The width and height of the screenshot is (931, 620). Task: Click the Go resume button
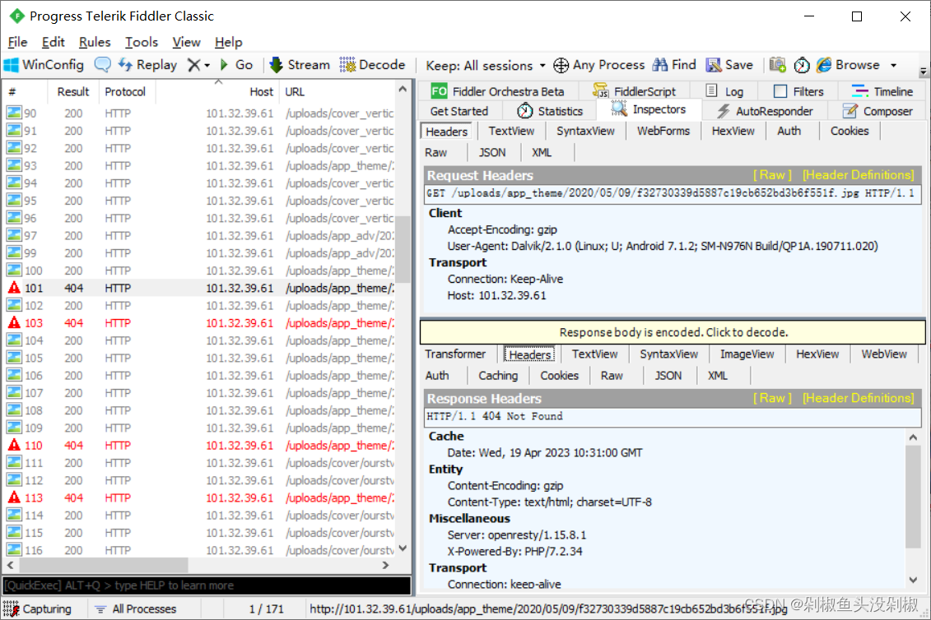[236, 65]
